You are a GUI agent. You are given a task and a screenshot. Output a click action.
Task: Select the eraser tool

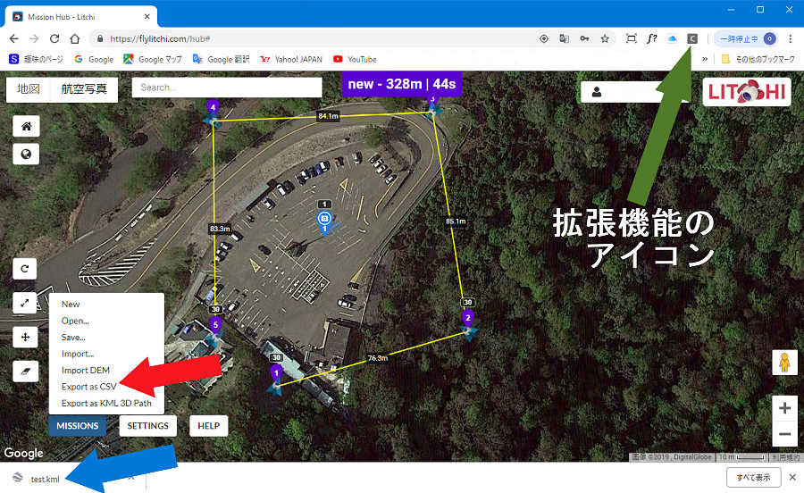26,371
